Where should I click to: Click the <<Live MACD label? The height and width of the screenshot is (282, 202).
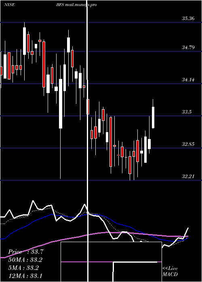pos(170,272)
